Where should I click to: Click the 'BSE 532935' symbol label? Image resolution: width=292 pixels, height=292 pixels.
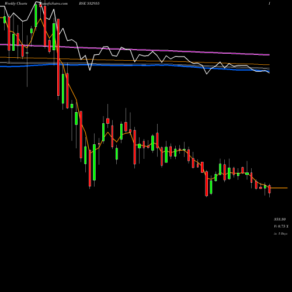click(x=89, y=4)
